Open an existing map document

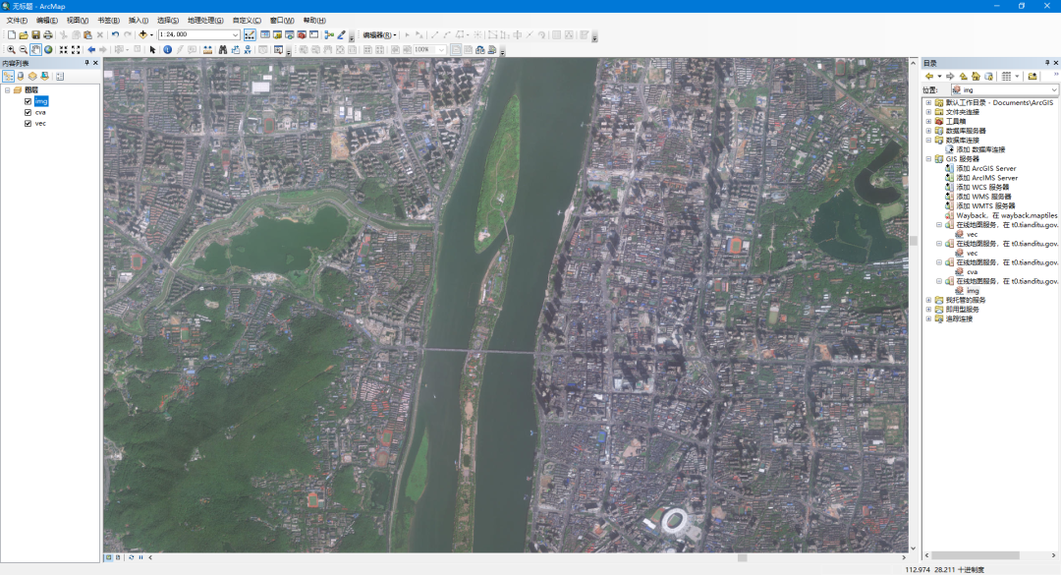[24, 34]
